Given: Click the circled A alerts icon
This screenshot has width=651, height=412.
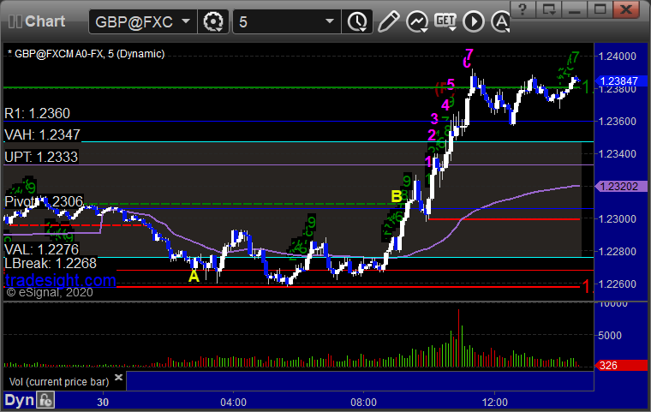Looking at the screenshot, I should [501, 21].
